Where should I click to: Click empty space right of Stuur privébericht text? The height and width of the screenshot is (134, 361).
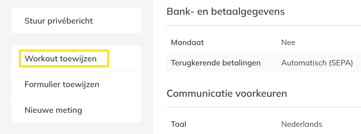[118, 21]
